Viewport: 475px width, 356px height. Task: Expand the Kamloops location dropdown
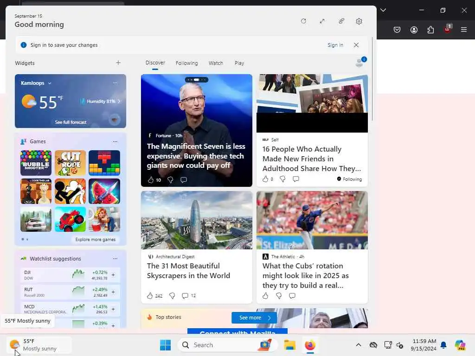click(x=50, y=83)
